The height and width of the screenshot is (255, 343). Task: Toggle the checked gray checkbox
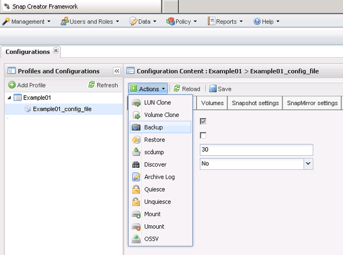coord(203,122)
